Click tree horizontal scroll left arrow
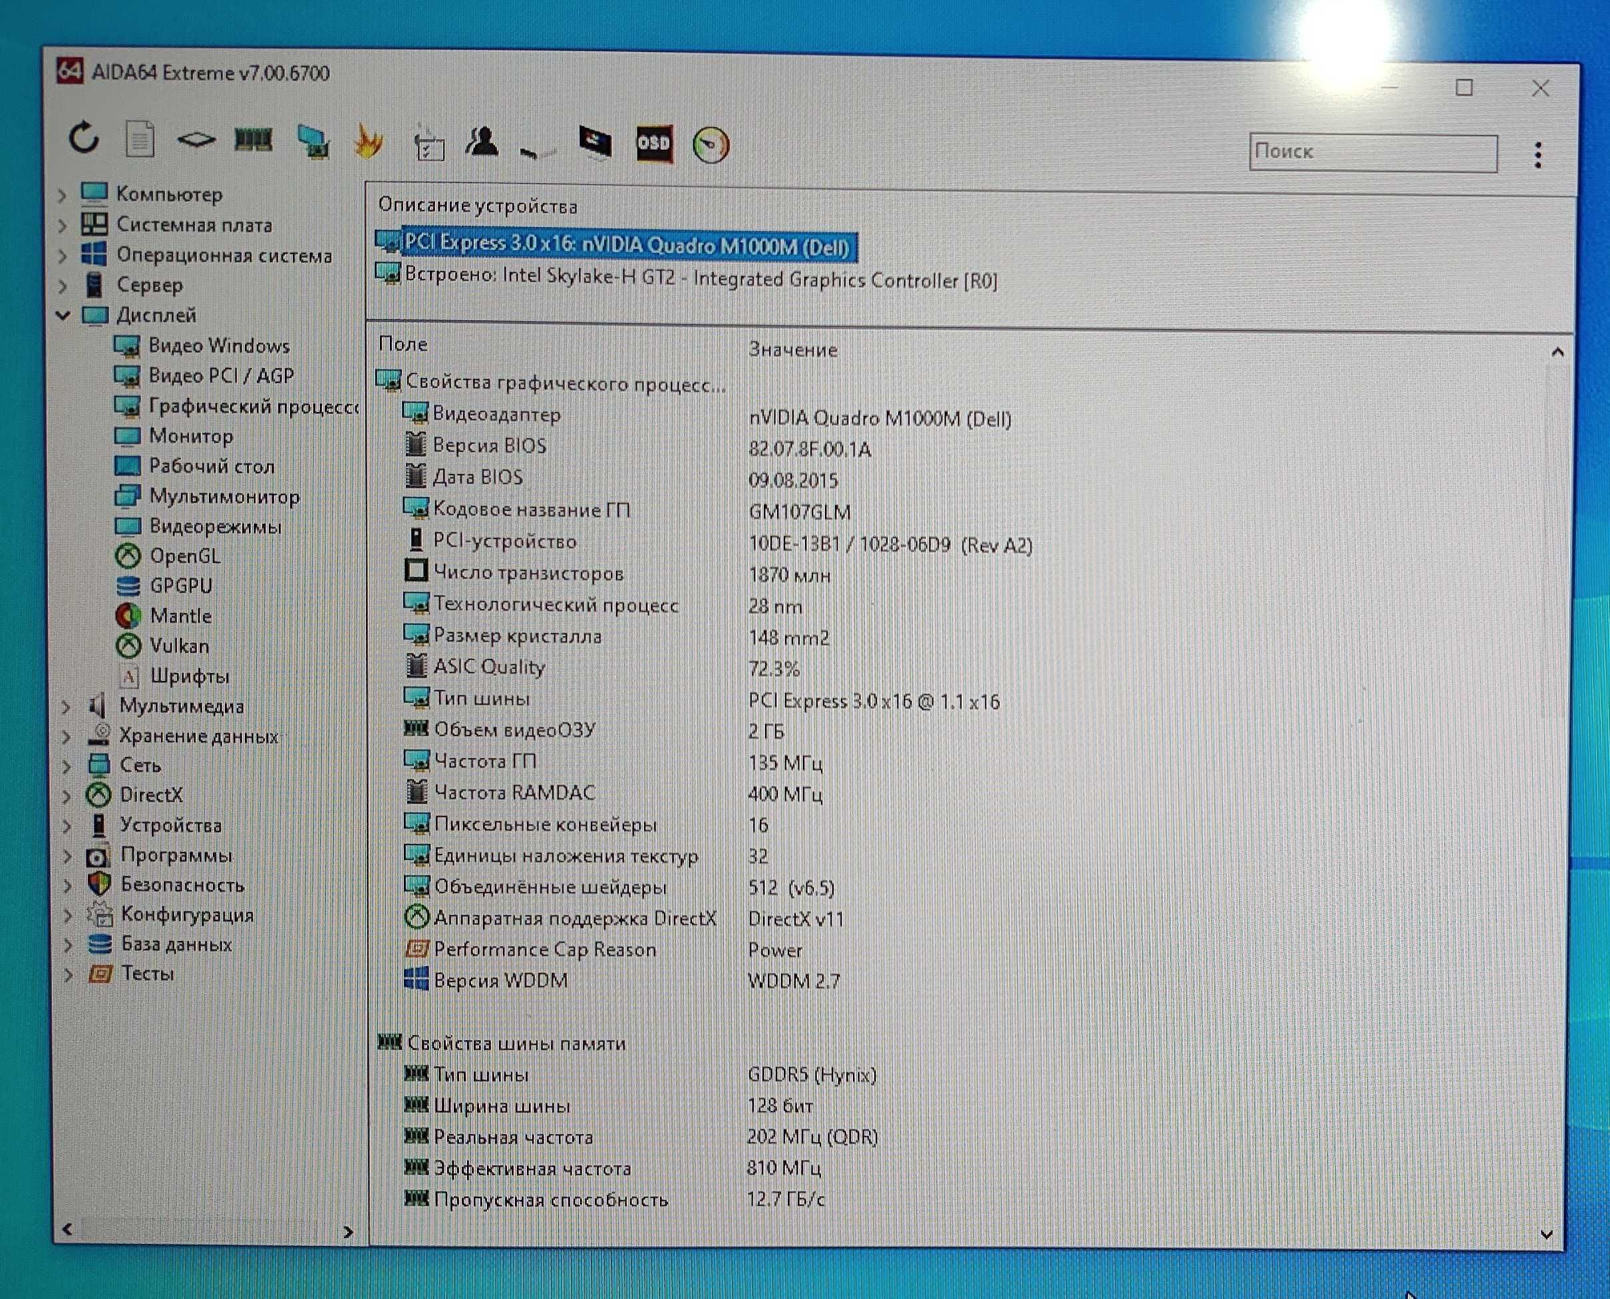The width and height of the screenshot is (1610, 1299). (67, 1229)
